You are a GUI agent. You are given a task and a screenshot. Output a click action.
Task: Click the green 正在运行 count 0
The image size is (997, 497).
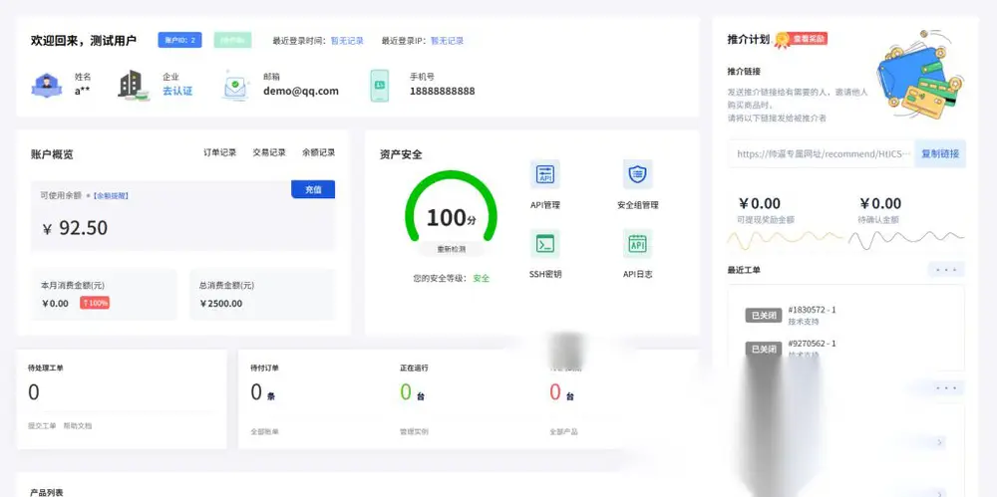coord(406,392)
